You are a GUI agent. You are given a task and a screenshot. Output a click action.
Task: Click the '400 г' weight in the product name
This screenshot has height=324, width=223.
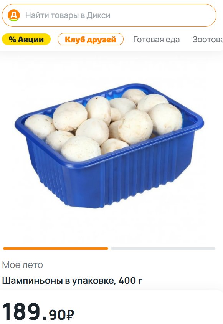pyautogui.click(x=130, y=281)
